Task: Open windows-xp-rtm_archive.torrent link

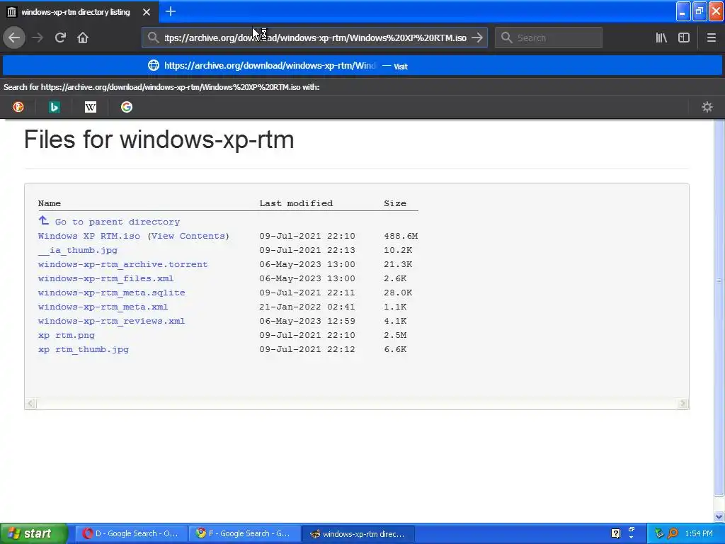Action: (x=122, y=264)
